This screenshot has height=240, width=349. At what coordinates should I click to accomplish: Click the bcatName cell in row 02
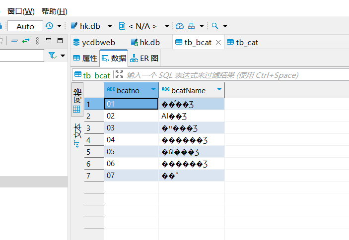coord(192,116)
